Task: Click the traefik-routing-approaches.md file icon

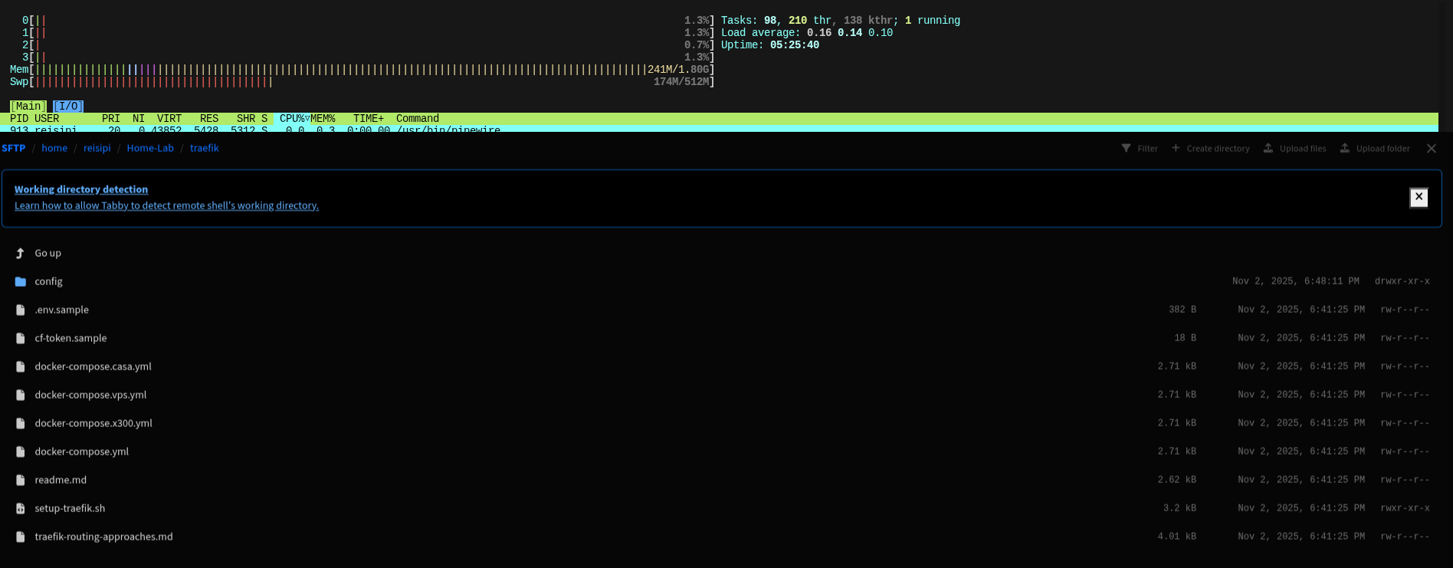Action: tap(21, 537)
